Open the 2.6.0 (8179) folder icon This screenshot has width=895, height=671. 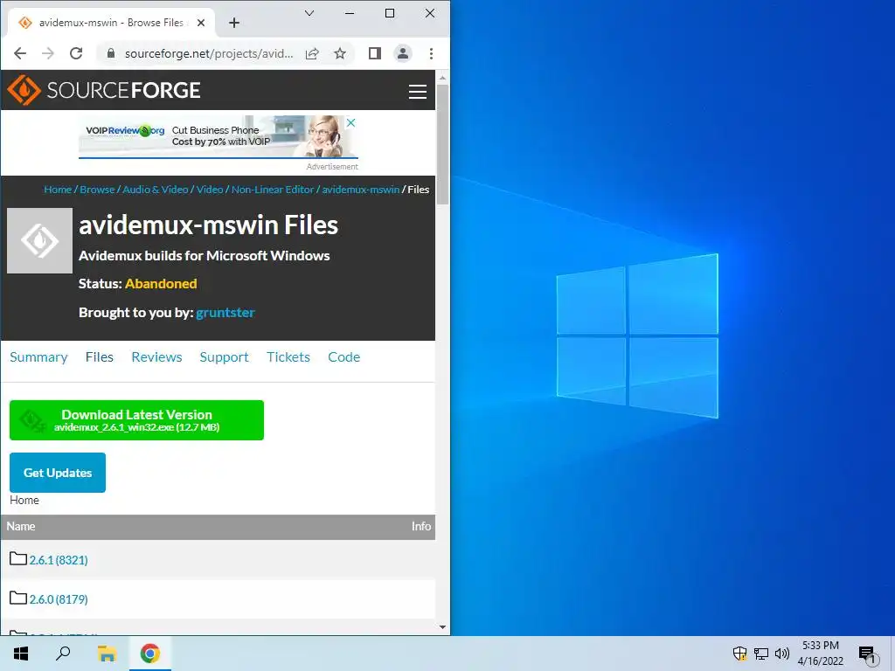18,598
